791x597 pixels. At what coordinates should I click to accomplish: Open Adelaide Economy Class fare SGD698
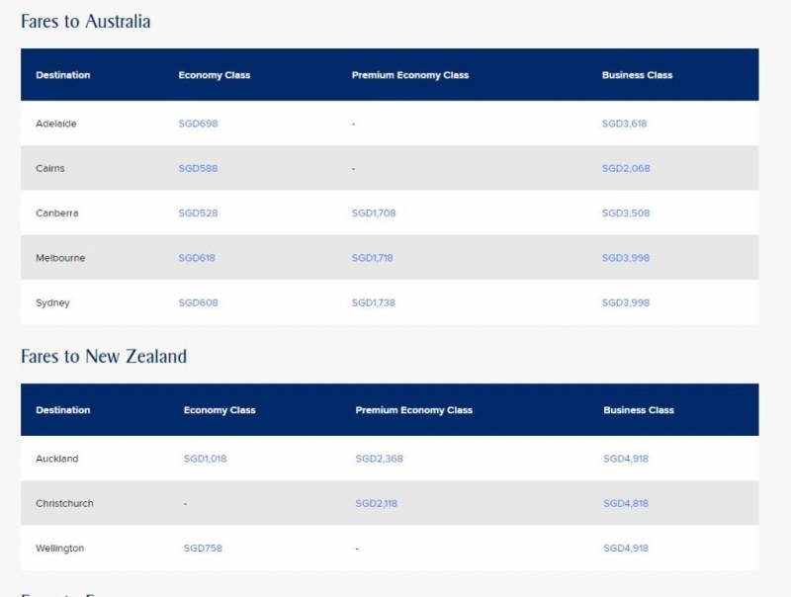coord(198,124)
